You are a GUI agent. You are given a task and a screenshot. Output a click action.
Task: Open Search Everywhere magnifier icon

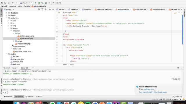coord(60,3)
